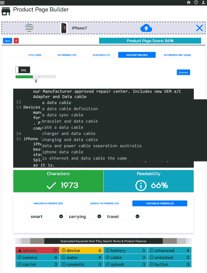The image size is (207, 273).
Task: Click the info icon next to Readability
Action: tap(141, 185)
